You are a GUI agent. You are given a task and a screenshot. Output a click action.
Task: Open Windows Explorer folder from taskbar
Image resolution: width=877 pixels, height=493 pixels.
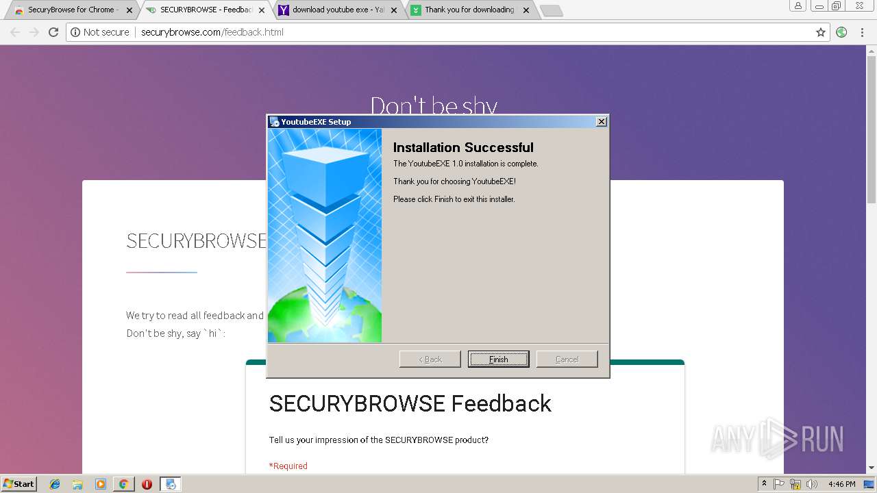click(x=77, y=484)
